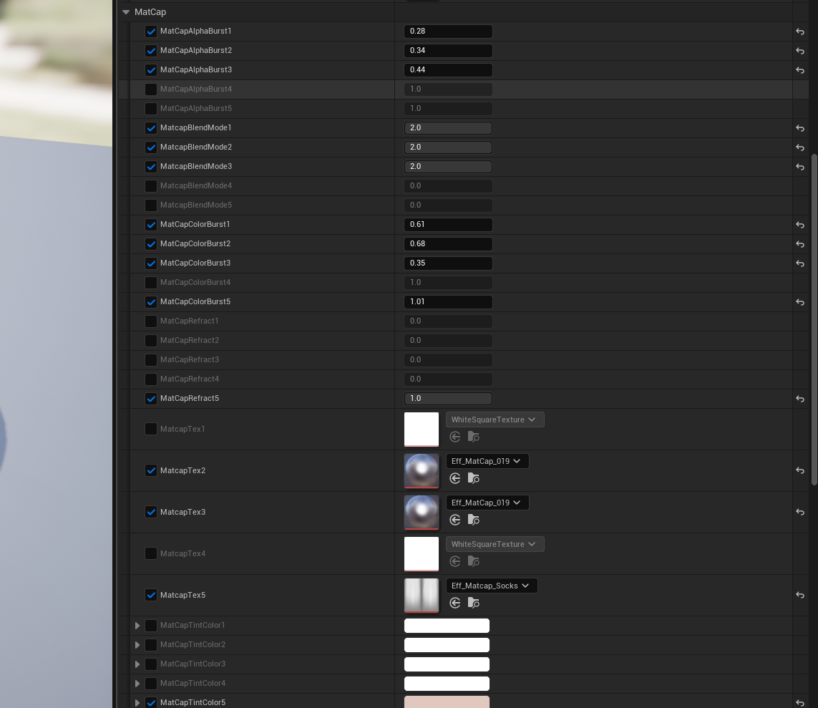Expand the MatCapTintColor5 color channels
Viewport: 818px width, 708px height.
coord(137,702)
